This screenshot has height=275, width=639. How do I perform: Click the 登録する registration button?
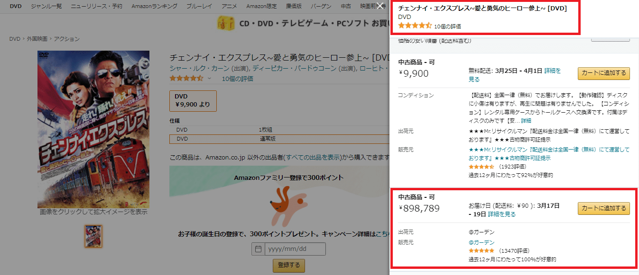click(x=288, y=266)
